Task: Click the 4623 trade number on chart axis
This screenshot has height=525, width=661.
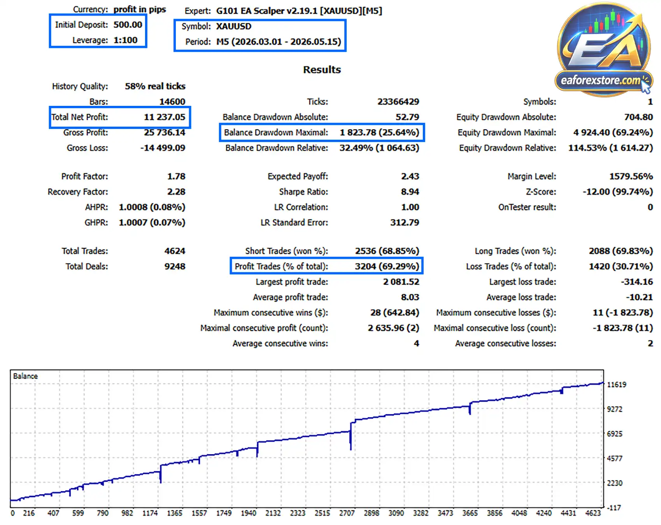Action: (593, 513)
